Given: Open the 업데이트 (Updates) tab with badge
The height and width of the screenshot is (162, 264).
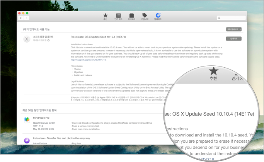Looking at the screenshot, I should pyautogui.click(x=158, y=17).
